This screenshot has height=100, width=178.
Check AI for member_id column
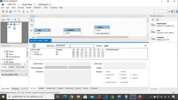(98, 54)
